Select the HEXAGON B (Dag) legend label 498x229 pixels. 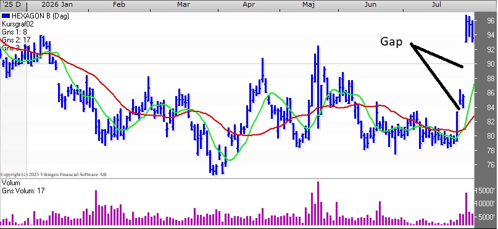tap(40, 16)
